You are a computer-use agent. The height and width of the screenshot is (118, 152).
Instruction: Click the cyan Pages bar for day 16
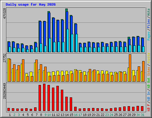pos(77,43)
